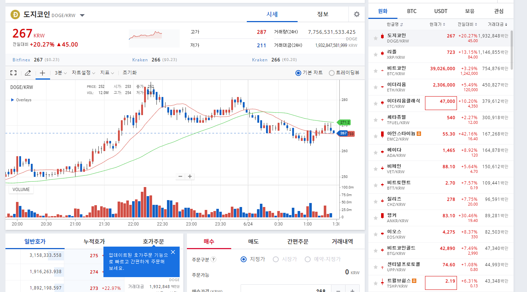The image size is (527, 292).
Task: Favorite 비트코인 with star icon
Action: 376,71
